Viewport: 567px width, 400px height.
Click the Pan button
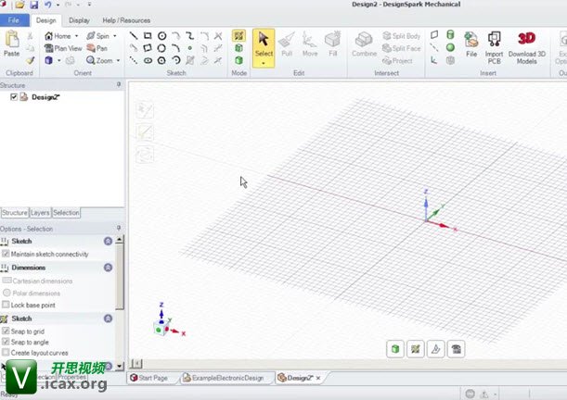click(x=97, y=48)
